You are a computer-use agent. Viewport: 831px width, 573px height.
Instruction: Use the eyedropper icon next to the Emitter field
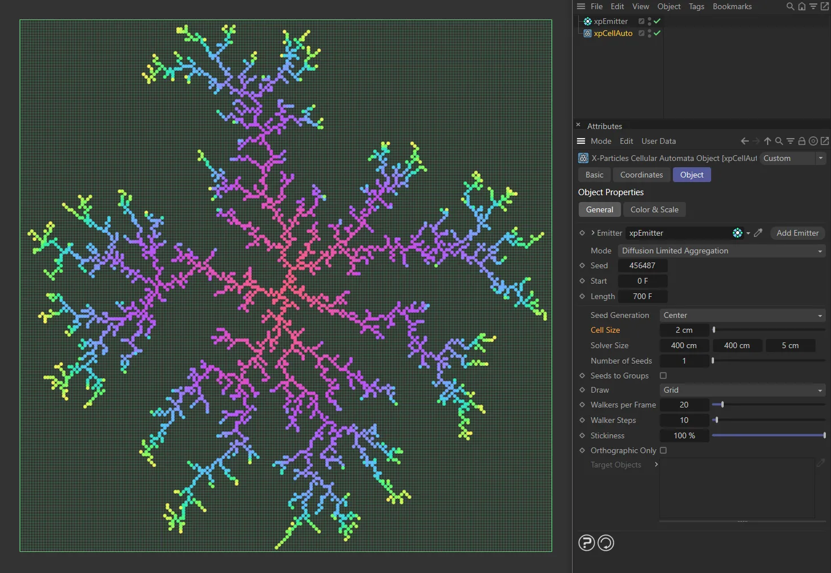(x=758, y=233)
